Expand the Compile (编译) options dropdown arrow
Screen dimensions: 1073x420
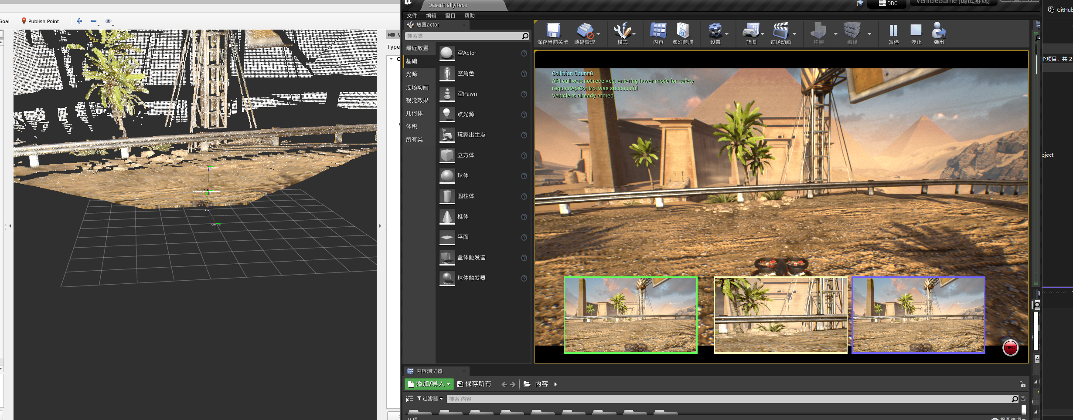coord(869,34)
